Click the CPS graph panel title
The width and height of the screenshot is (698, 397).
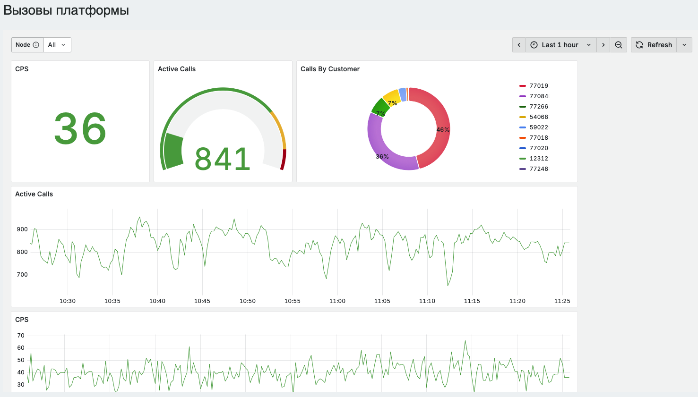(x=22, y=320)
